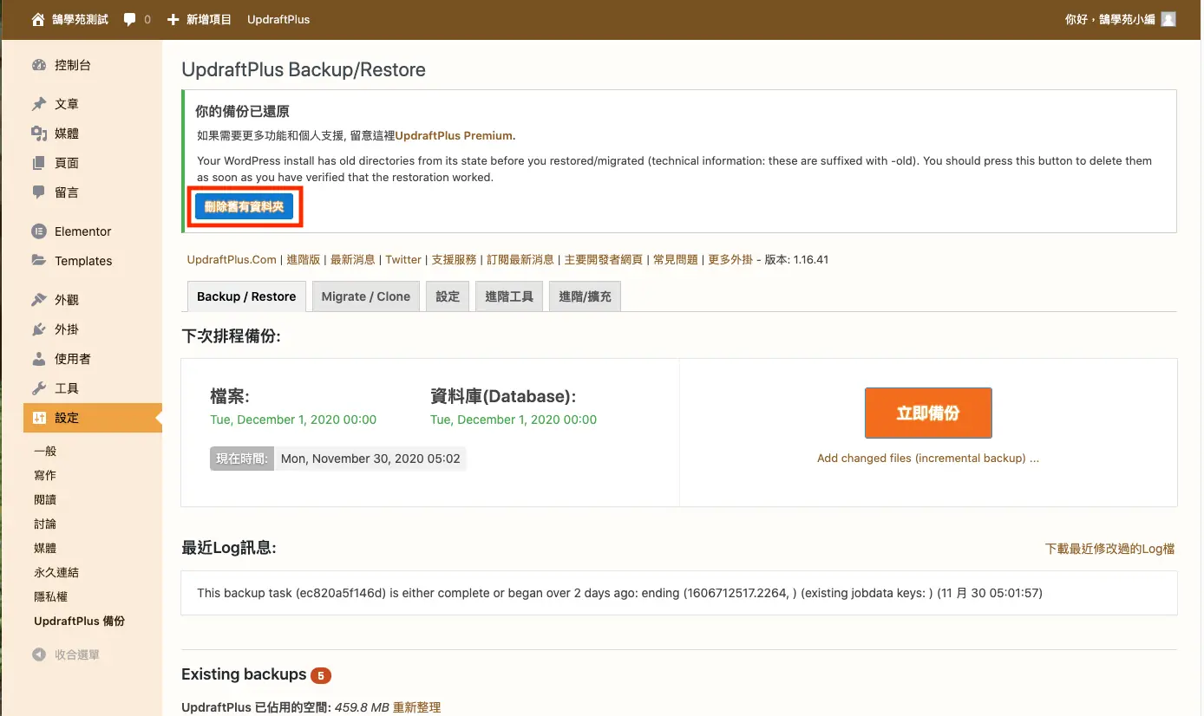
Task: Click the 控制台 dashboard gauge icon
Action: click(39, 65)
